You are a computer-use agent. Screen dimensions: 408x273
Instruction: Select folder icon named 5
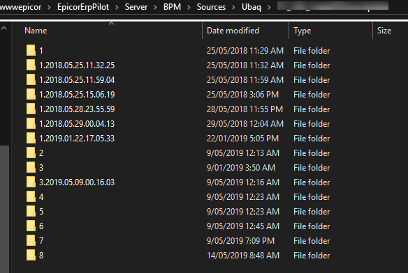click(31, 211)
